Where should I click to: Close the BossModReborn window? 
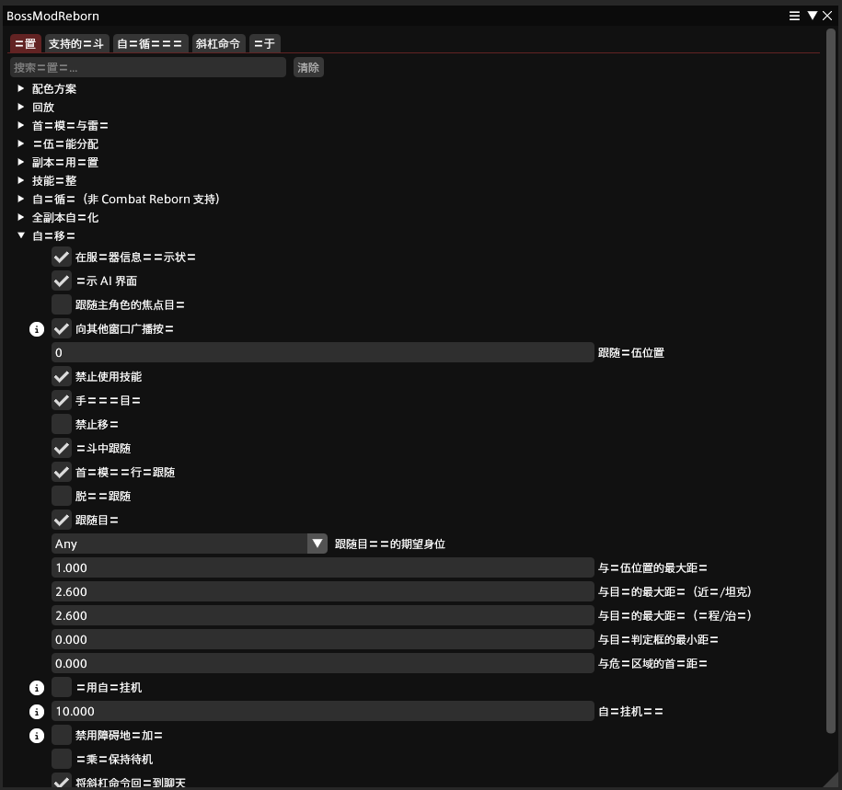click(x=827, y=16)
